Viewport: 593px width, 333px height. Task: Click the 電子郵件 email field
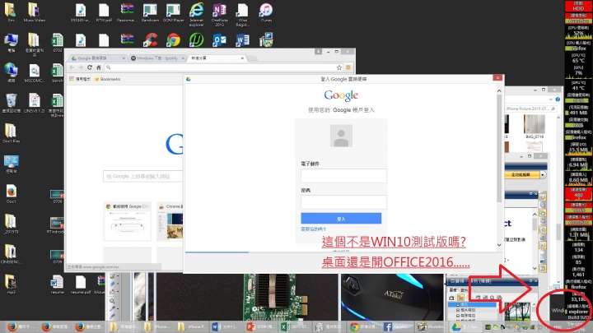tap(343, 176)
